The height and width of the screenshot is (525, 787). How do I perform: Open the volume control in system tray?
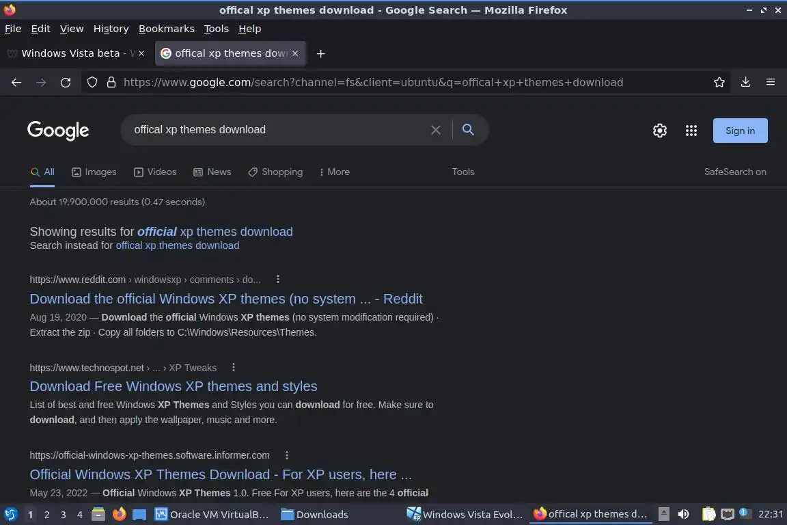click(x=683, y=515)
